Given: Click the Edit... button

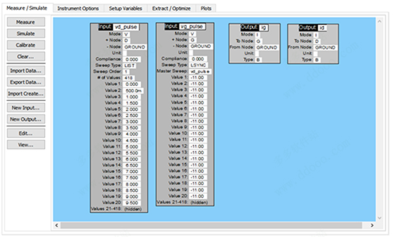Looking at the screenshot, I should pos(26,134).
